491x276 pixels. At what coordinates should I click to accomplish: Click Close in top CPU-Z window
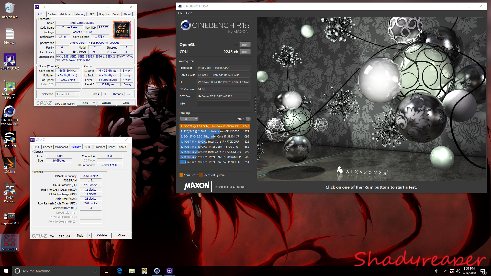point(126,103)
